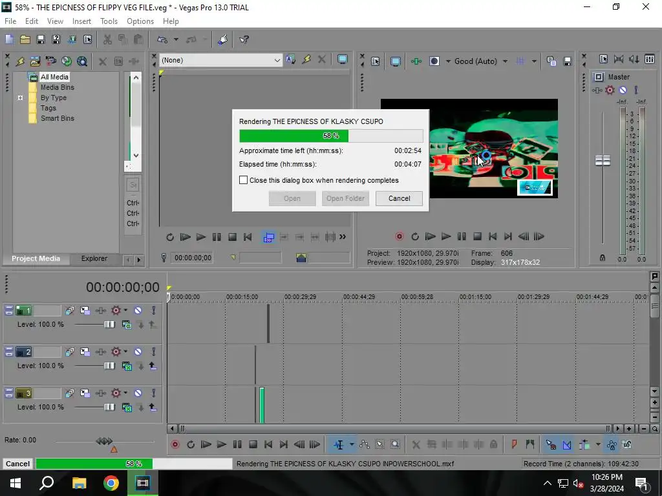Click the What's This help icon
Image resolution: width=662 pixels, height=496 pixels.
coord(244,39)
